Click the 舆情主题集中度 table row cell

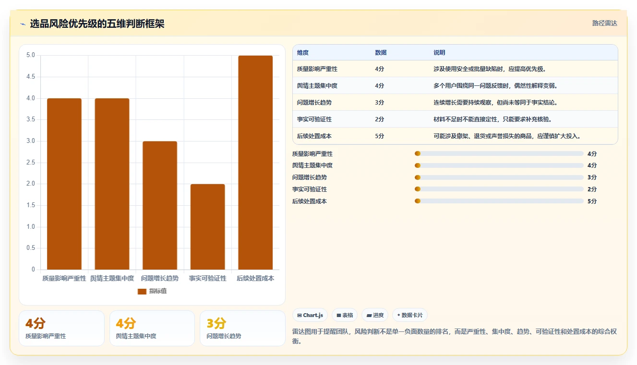pos(317,86)
